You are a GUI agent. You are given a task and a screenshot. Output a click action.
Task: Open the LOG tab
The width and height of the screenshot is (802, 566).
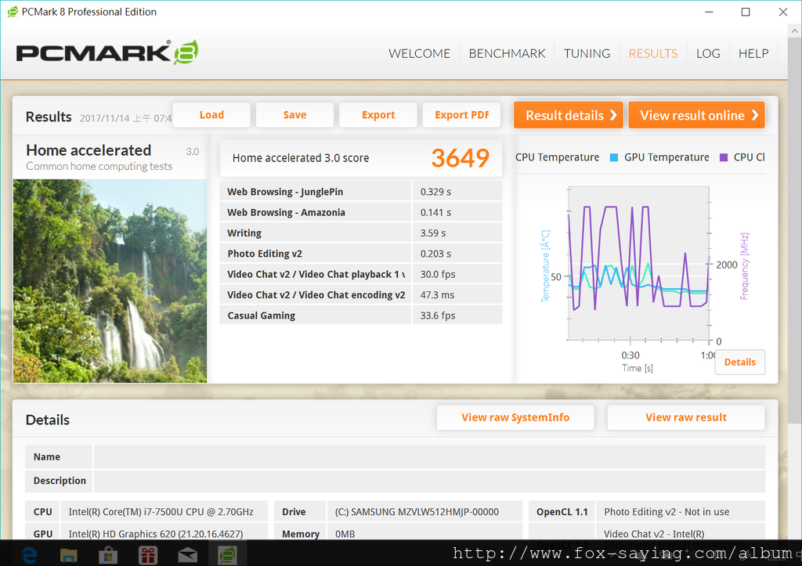(x=708, y=54)
